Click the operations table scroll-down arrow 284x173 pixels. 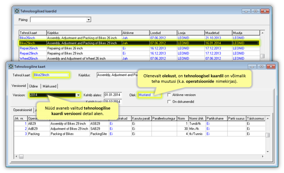point(268,152)
